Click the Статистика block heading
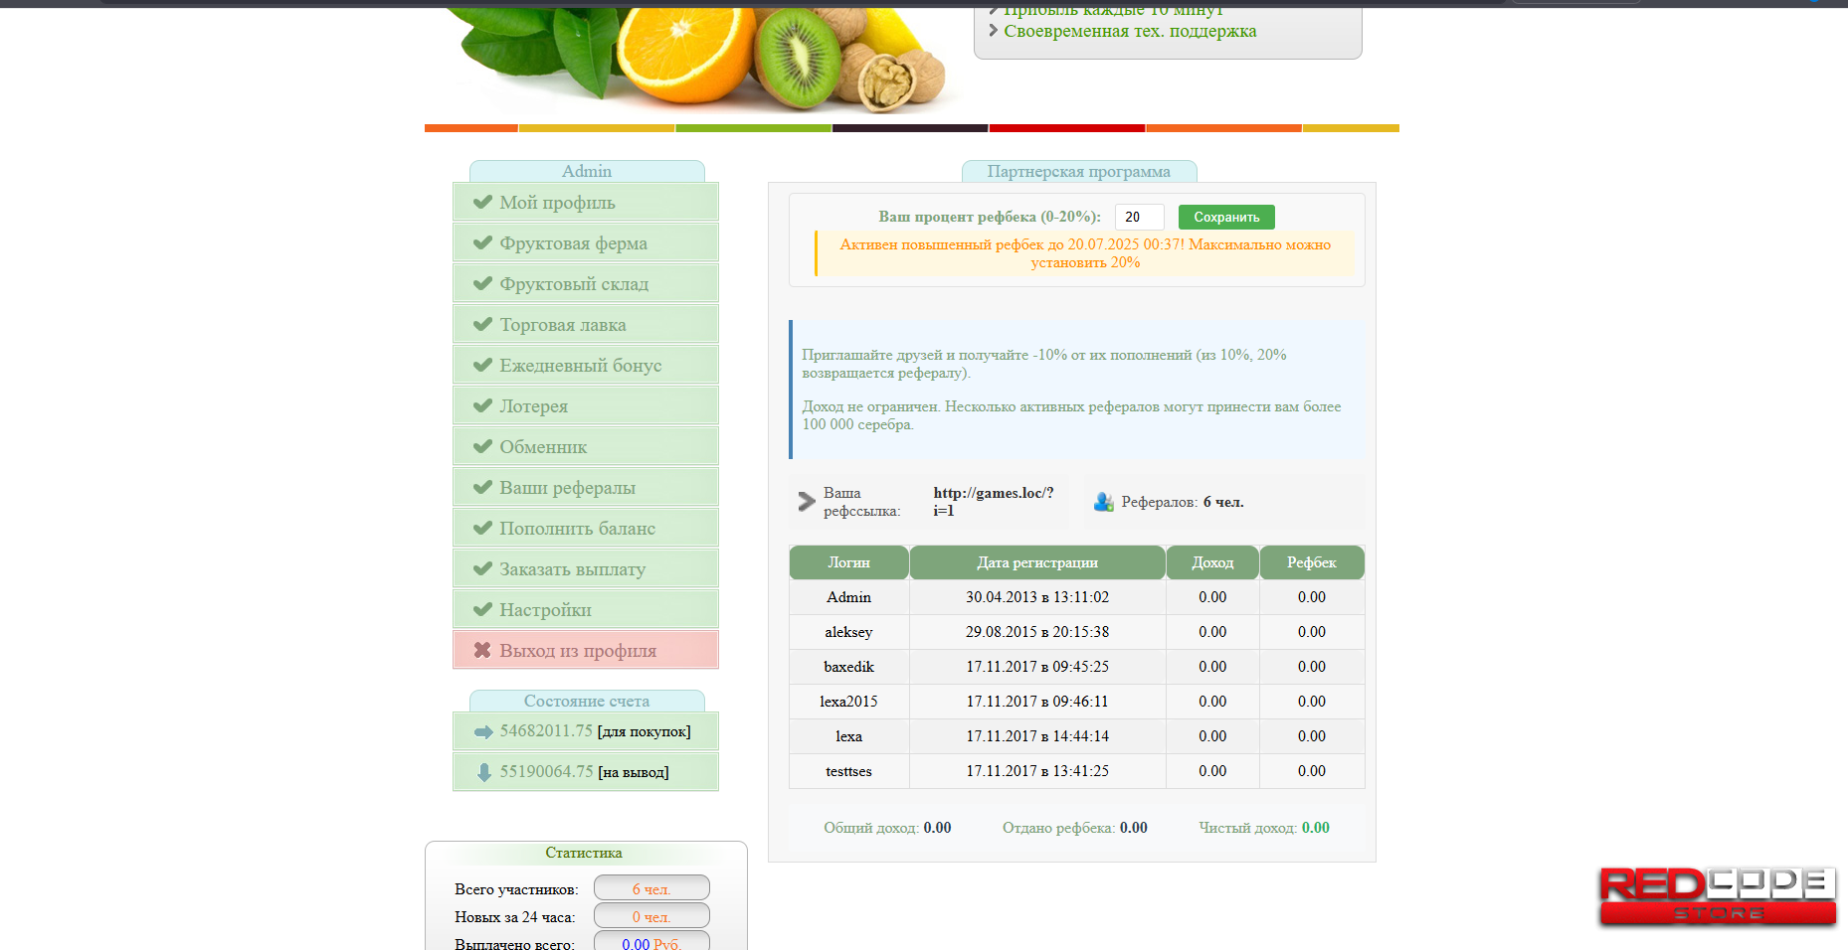The image size is (1848, 950). [x=584, y=853]
